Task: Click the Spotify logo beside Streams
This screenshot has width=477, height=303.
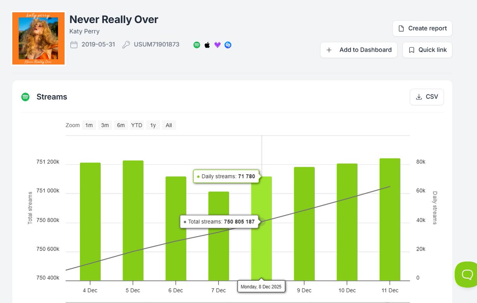Action: pyautogui.click(x=25, y=97)
